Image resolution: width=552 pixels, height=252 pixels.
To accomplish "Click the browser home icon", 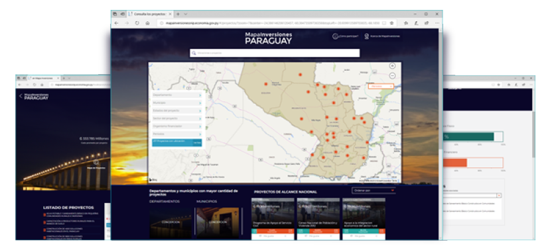I will tap(147, 23).
